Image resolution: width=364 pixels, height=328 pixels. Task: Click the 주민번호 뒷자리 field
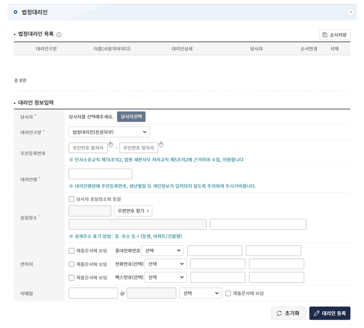pos(139,148)
